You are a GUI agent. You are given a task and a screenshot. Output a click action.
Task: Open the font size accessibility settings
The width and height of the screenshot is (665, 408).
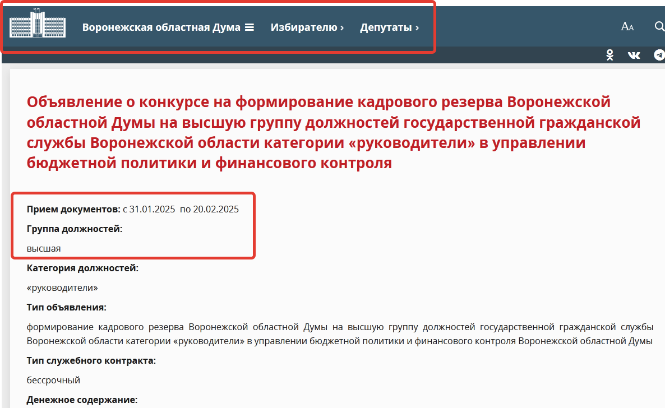(627, 26)
